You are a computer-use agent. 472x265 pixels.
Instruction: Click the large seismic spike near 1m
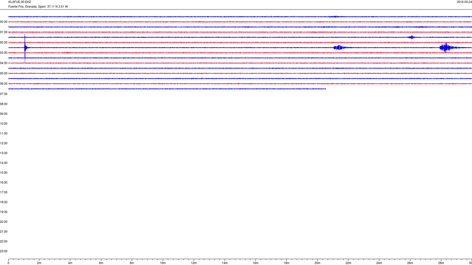[25, 48]
